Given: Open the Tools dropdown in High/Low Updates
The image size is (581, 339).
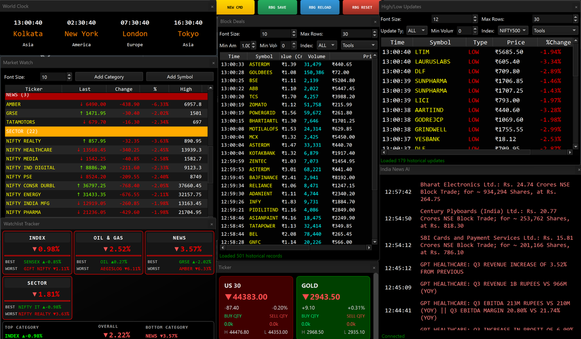Looking at the screenshot, I should pos(554,30).
